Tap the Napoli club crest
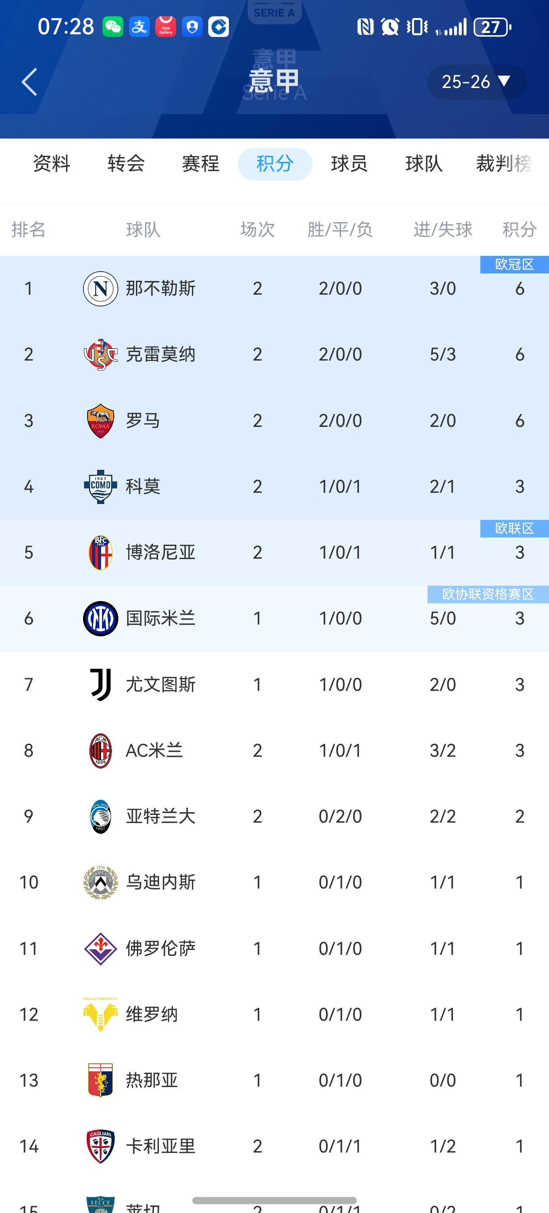549x1213 pixels. (x=100, y=288)
